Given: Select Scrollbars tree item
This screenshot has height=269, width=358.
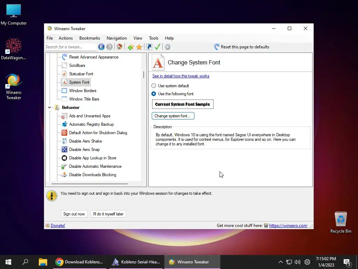Looking at the screenshot, I should [77, 65].
